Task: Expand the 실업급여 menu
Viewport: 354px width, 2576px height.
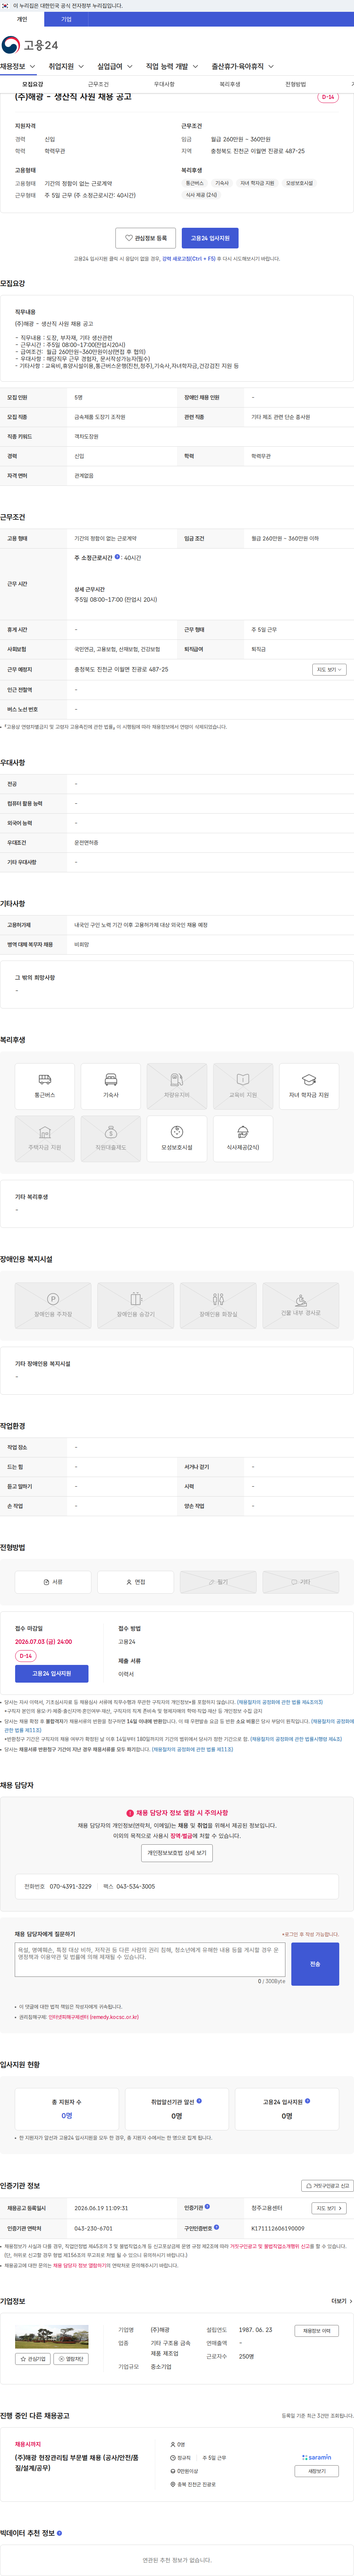Action: [x=115, y=67]
